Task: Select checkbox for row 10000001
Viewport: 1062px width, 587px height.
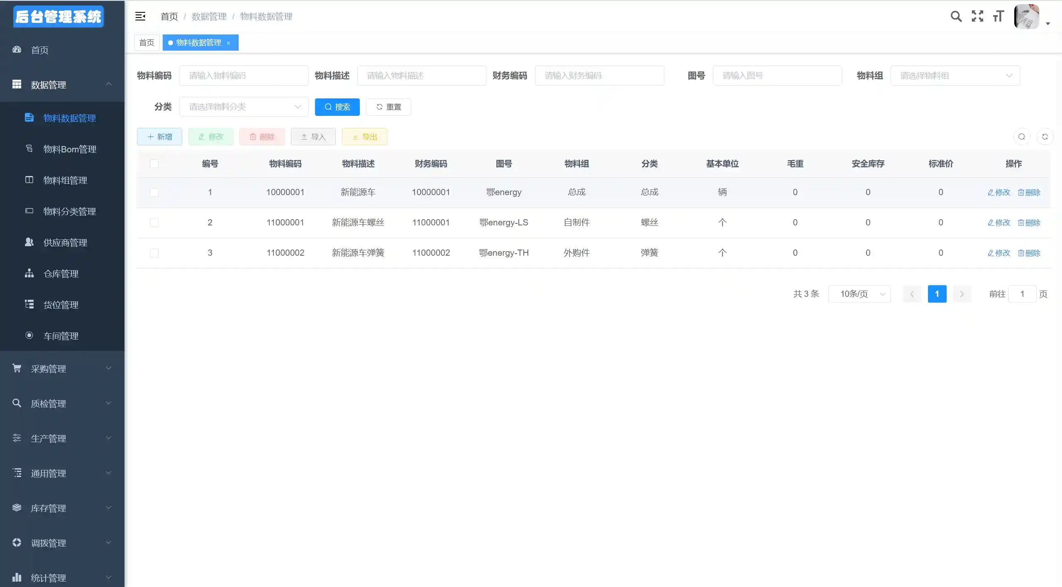Action: pos(154,193)
